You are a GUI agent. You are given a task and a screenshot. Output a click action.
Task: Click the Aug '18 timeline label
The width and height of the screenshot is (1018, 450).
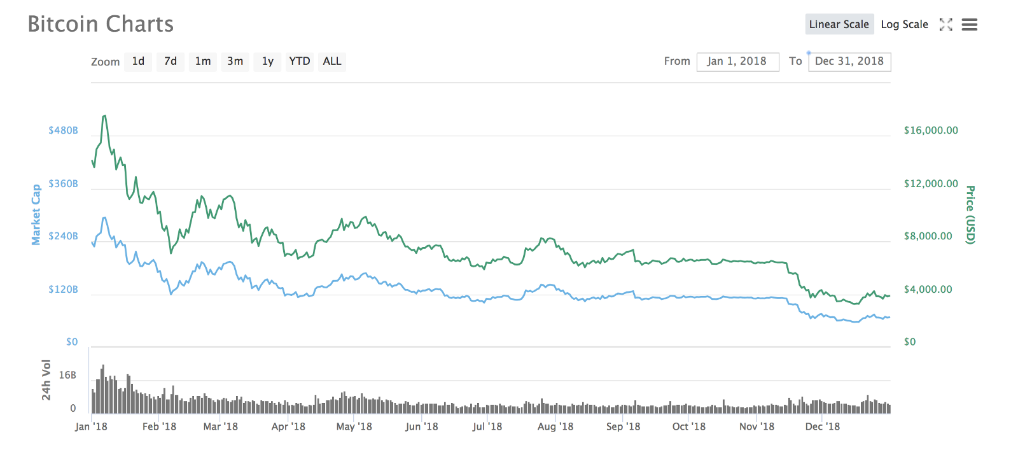pyautogui.click(x=555, y=426)
